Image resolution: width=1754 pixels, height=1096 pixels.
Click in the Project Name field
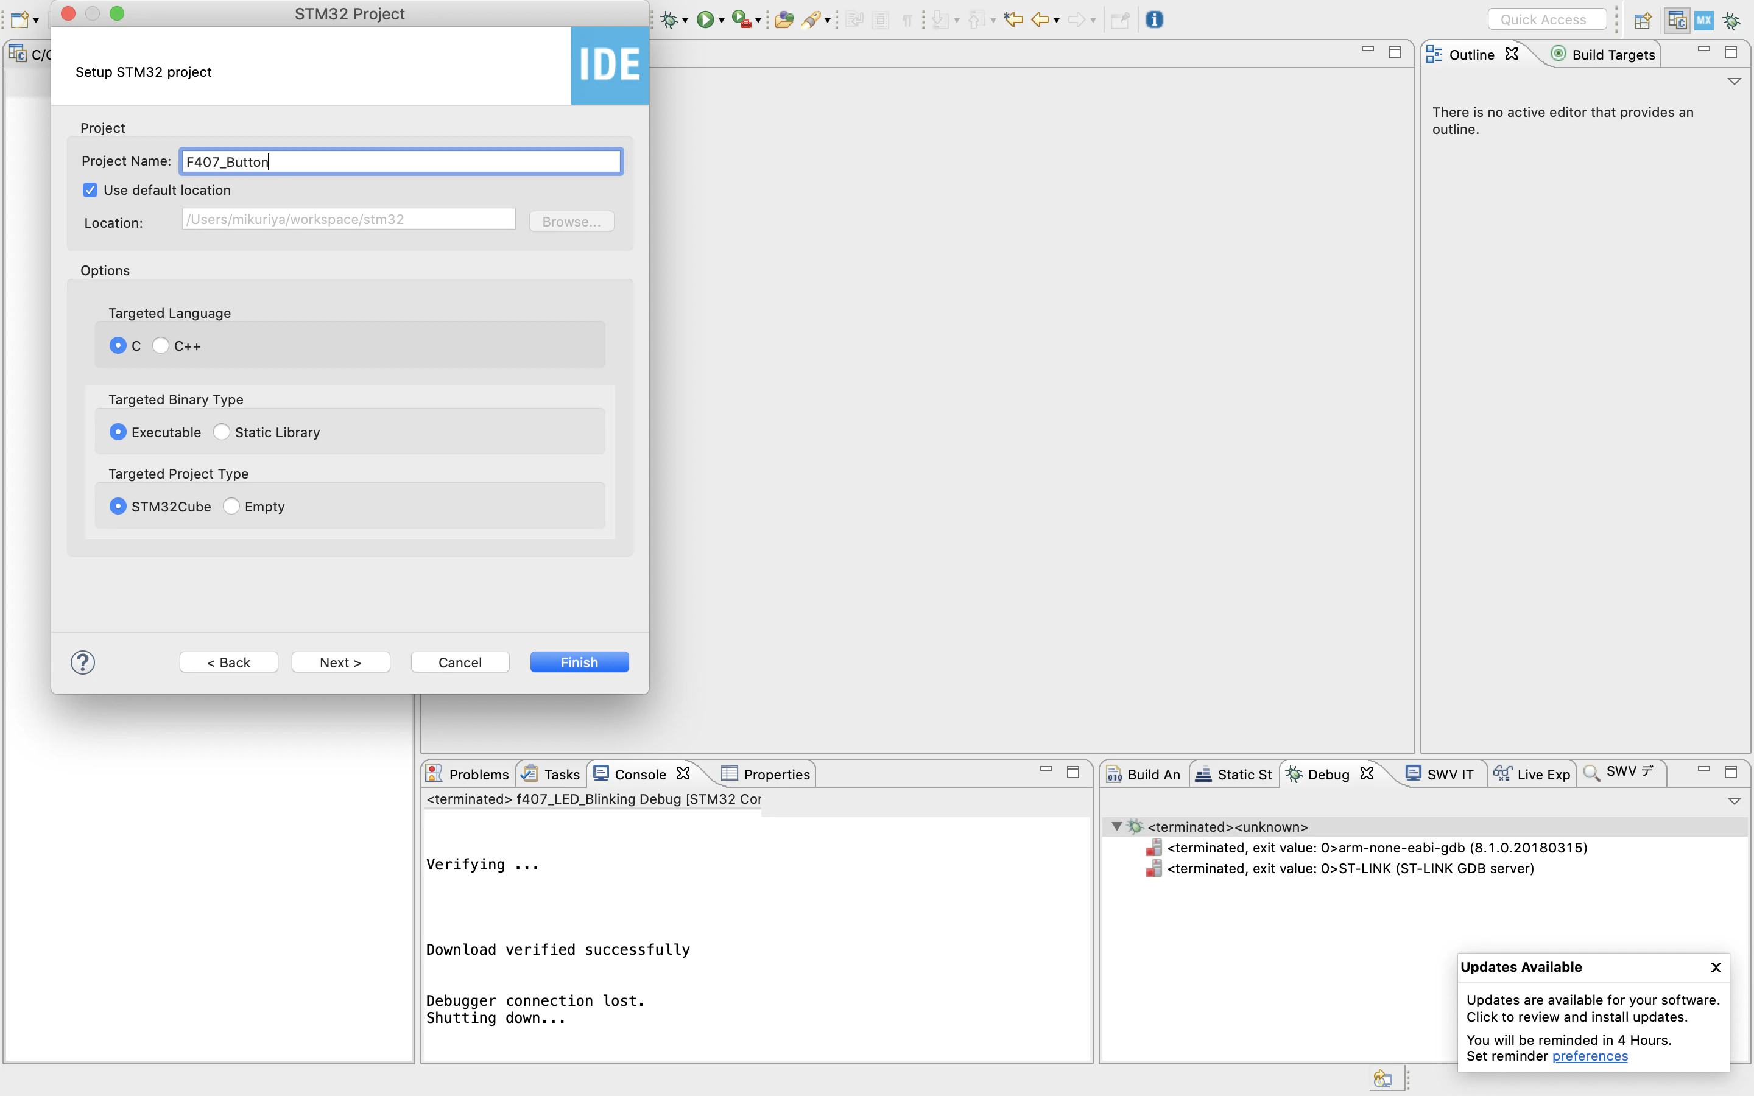401,161
